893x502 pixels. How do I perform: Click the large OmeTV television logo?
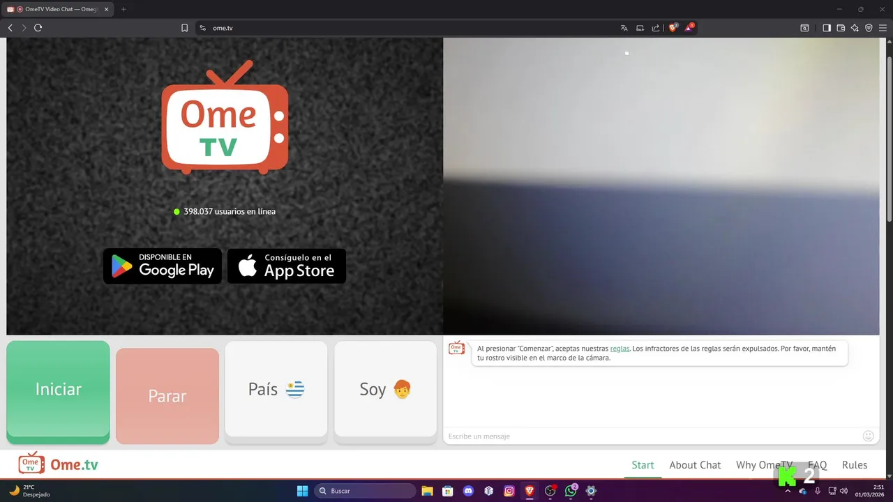[225, 117]
